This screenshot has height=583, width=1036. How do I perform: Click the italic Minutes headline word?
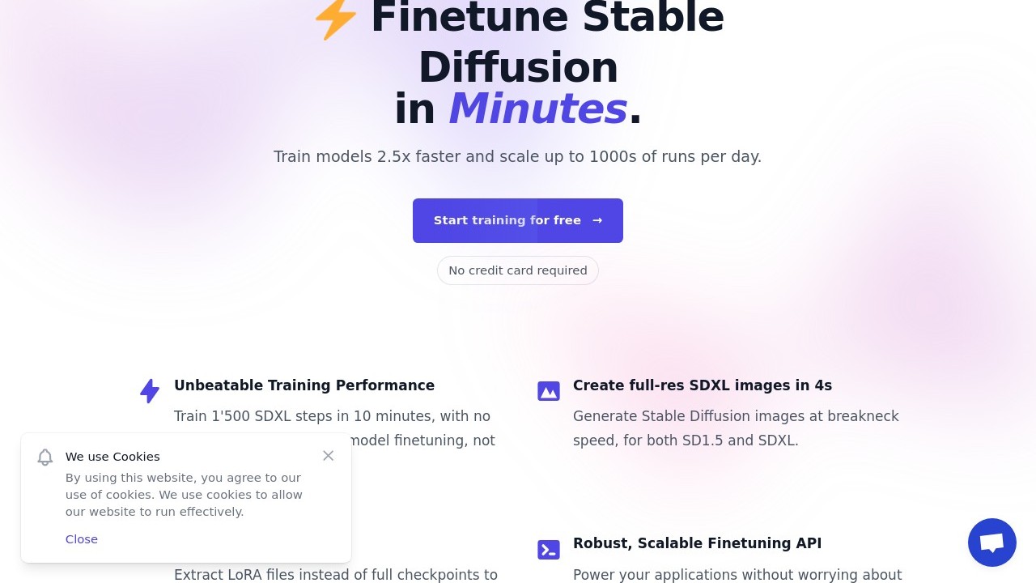tap(537, 109)
